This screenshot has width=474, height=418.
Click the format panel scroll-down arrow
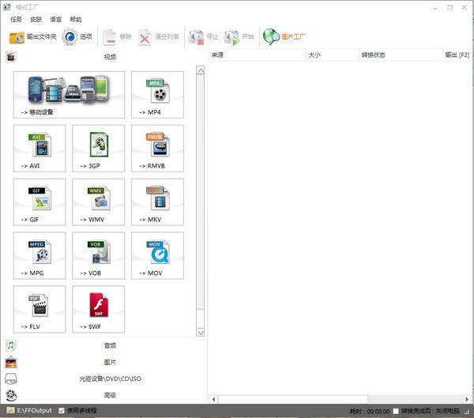click(200, 332)
